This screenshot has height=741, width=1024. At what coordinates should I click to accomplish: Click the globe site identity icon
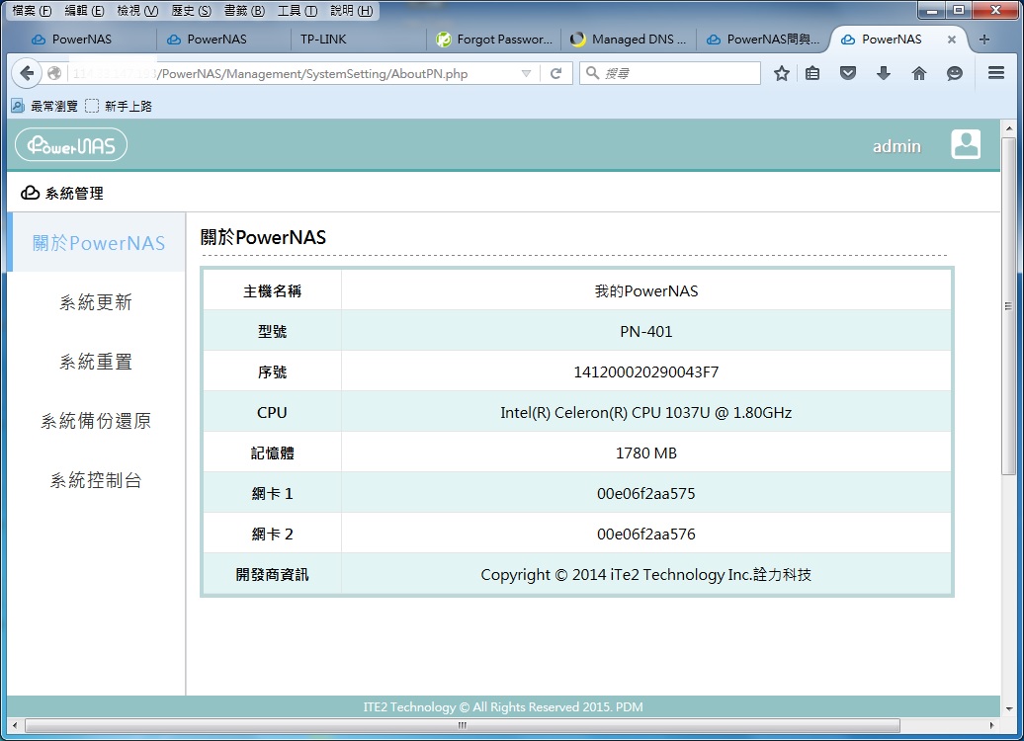54,73
